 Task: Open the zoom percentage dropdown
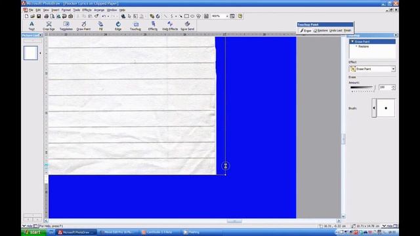(227, 16)
